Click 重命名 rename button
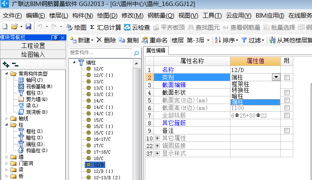This screenshot has height=180, width=312. coord(154,40)
